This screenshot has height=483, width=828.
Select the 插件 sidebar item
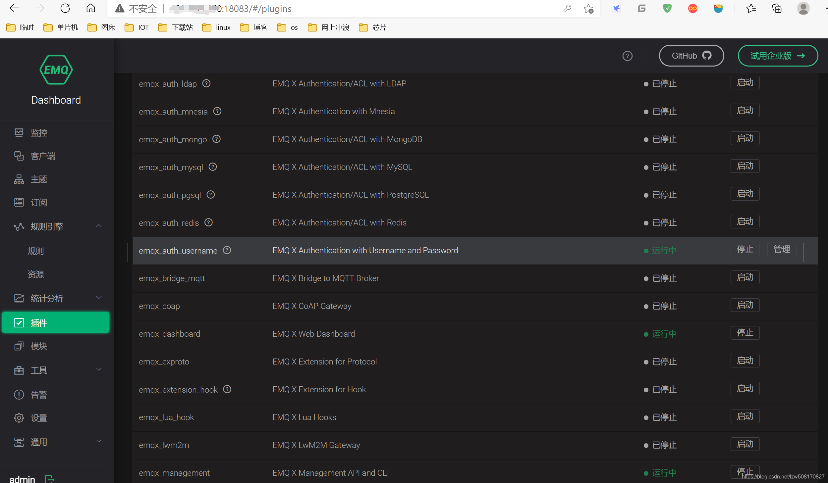tap(56, 322)
